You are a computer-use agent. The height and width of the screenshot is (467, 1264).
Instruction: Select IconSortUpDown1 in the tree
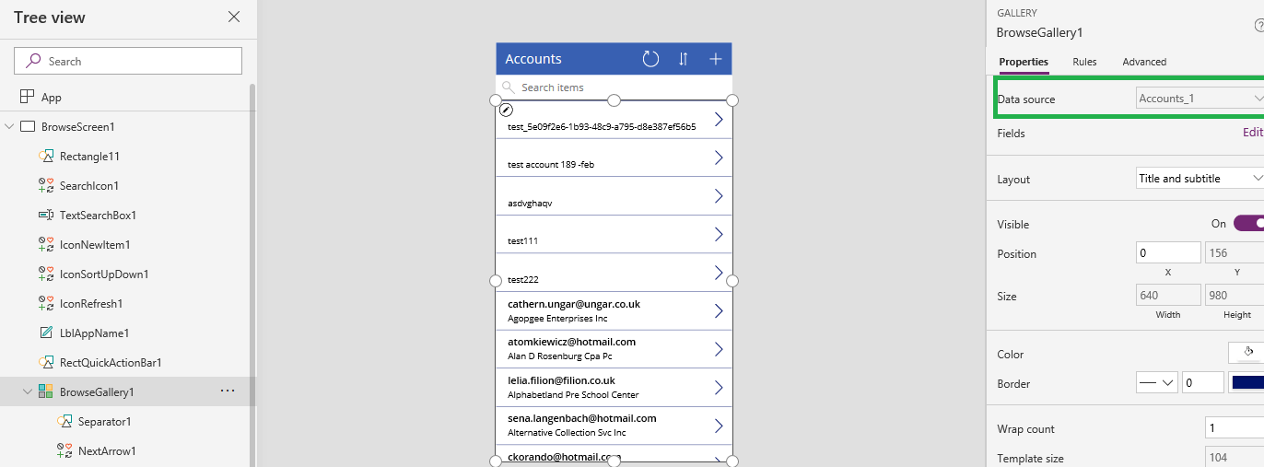104,274
